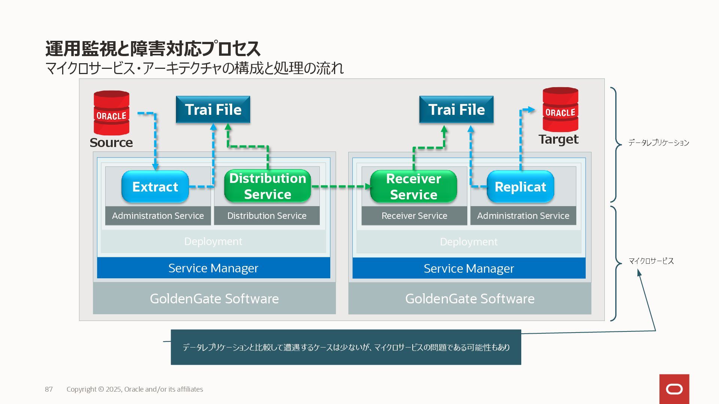Image resolution: width=719 pixels, height=404 pixels.
Task: Click the left Service Manager bar
Action: pos(213,268)
